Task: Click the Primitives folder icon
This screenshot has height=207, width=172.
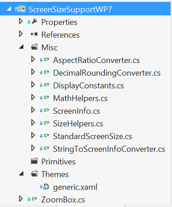Action: tap(34, 161)
